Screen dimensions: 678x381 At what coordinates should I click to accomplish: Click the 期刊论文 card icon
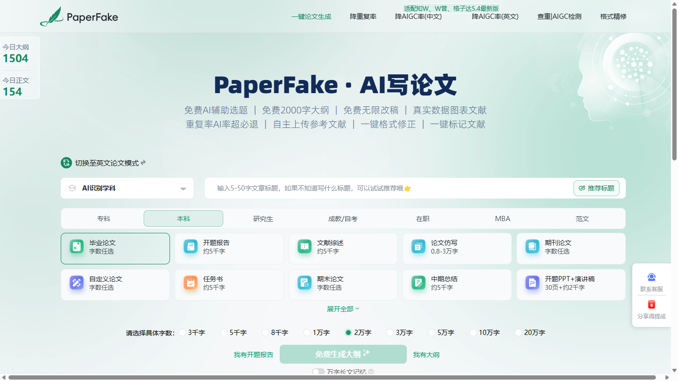[x=533, y=246]
